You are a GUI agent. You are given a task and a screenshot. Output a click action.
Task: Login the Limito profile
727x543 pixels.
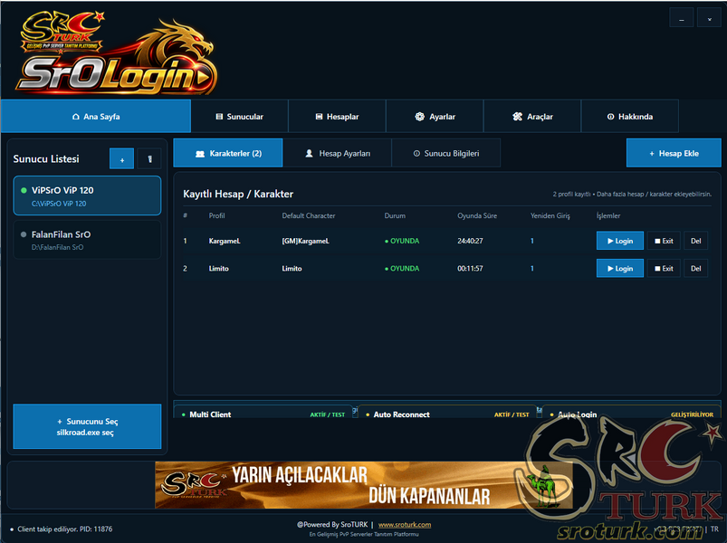[620, 268]
